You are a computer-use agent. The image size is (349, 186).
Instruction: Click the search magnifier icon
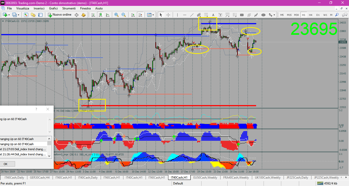(x=337, y=15)
